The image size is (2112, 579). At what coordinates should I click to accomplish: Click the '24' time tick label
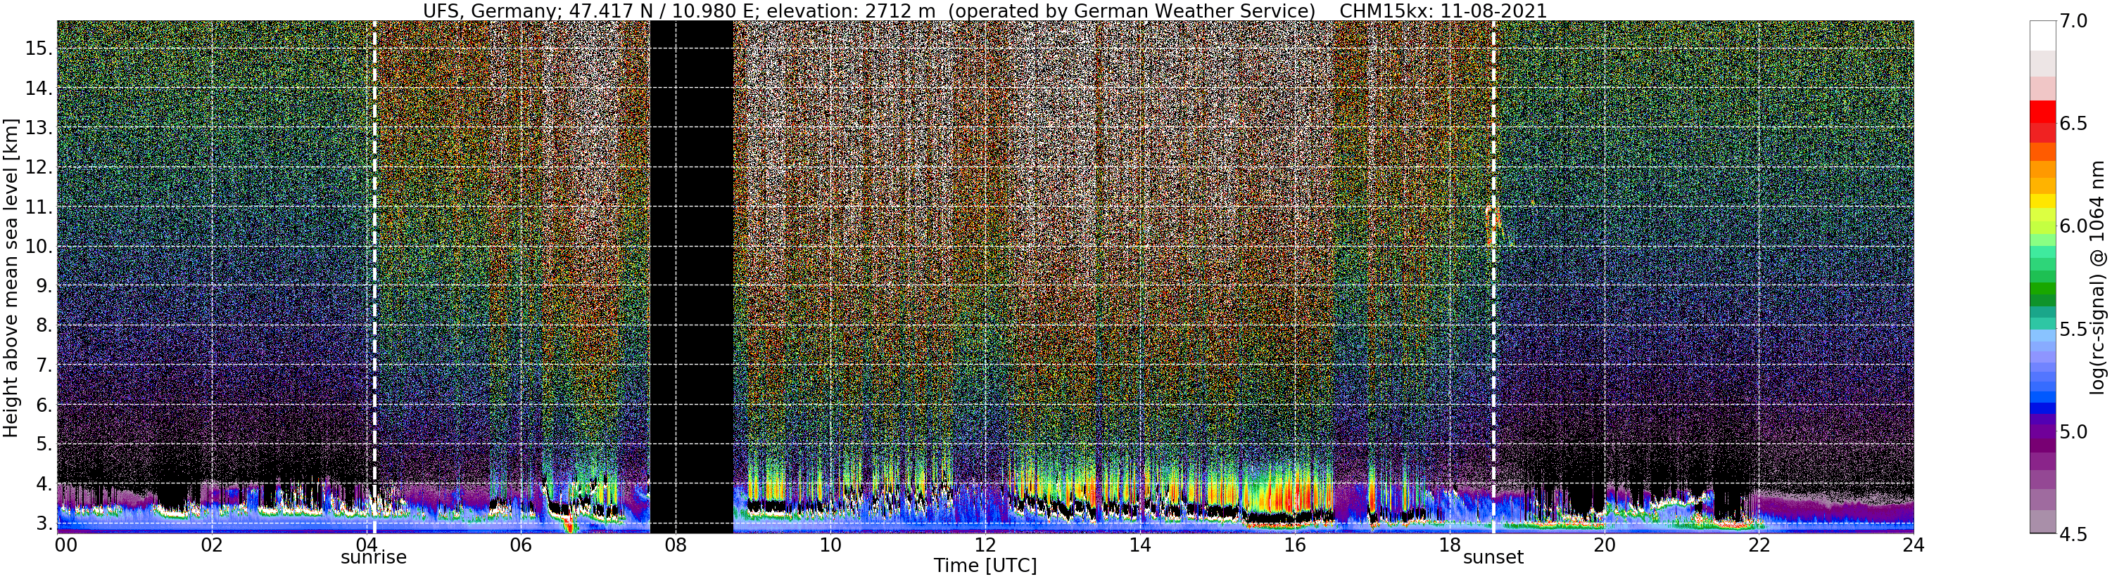pos(1913,544)
